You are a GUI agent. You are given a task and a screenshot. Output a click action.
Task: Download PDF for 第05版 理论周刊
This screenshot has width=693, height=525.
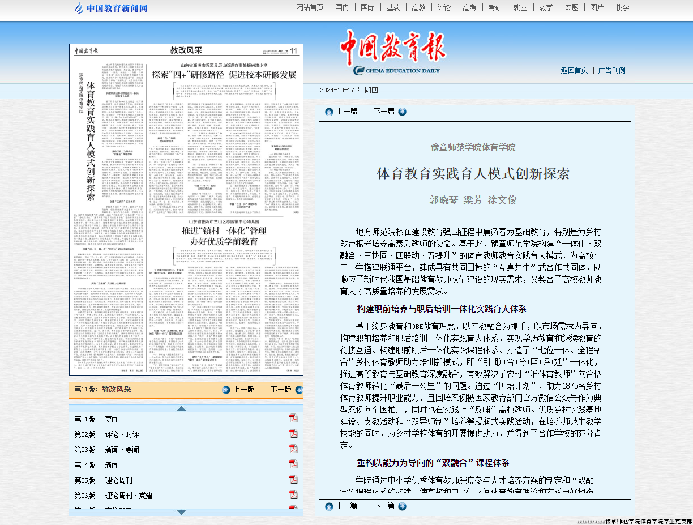[293, 480]
